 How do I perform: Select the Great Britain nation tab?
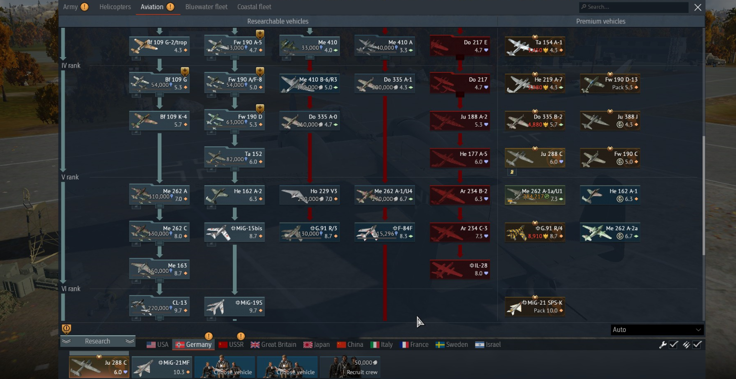click(274, 344)
